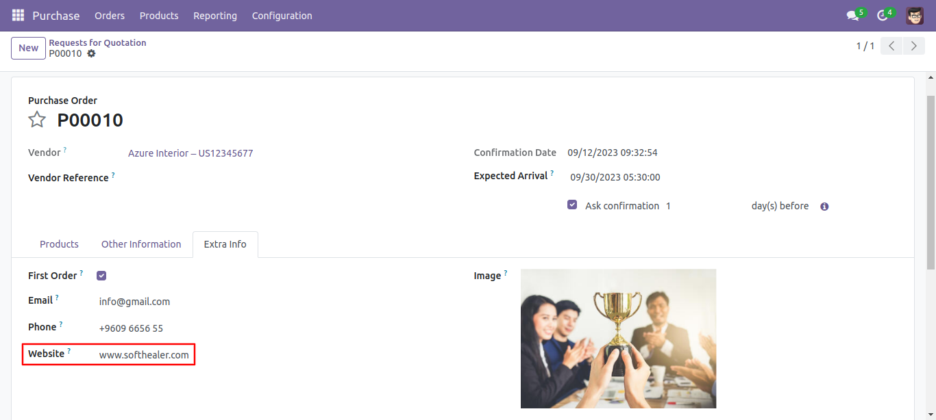The width and height of the screenshot is (936, 420).
Task: Switch to the Products tab
Action: point(59,244)
